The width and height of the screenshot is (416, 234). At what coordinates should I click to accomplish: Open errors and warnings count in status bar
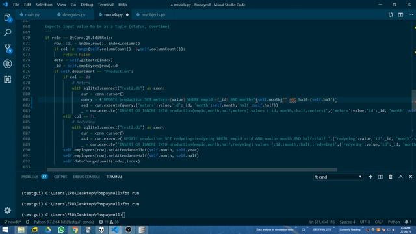(x=109, y=222)
